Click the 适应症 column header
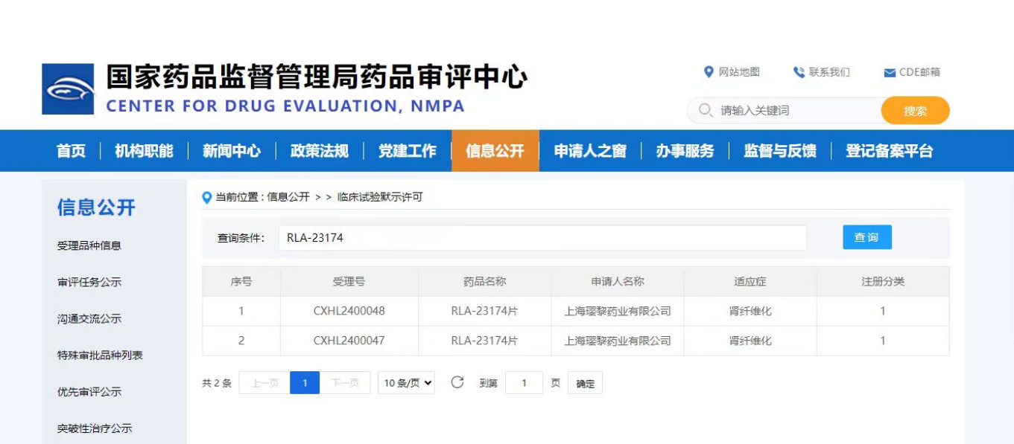 [750, 282]
